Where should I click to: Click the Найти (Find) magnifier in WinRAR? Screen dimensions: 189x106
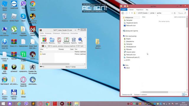click(80, 41)
